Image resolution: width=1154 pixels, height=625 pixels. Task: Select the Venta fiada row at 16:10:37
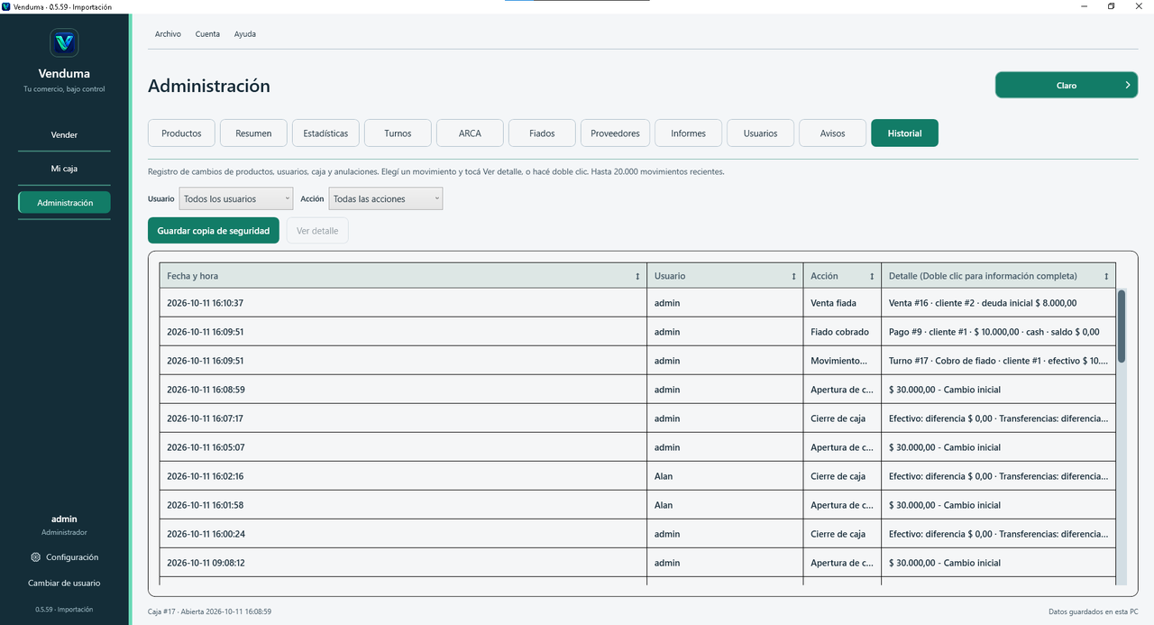click(x=637, y=303)
